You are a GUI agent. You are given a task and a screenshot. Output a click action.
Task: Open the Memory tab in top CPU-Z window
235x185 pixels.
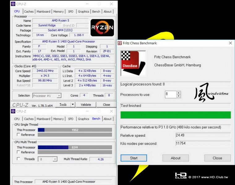pyautogui.click(x=58, y=11)
